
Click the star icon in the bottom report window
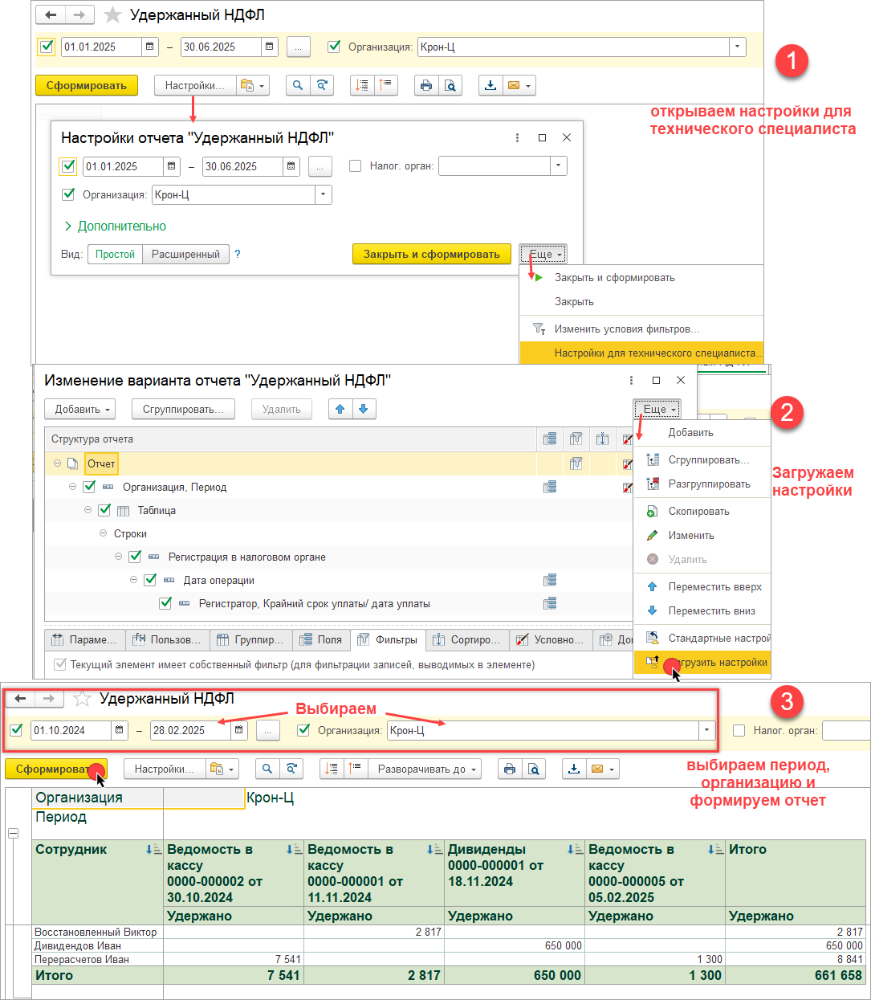[82, 698]
